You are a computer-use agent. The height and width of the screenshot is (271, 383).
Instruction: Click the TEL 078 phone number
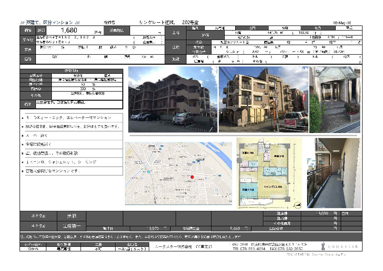(x=248, y=249)
